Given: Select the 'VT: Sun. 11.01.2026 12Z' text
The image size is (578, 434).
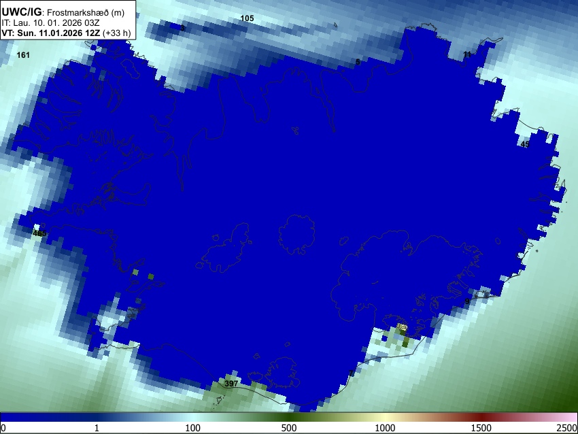Looking at the screenshot, I should tap(50, 33).
